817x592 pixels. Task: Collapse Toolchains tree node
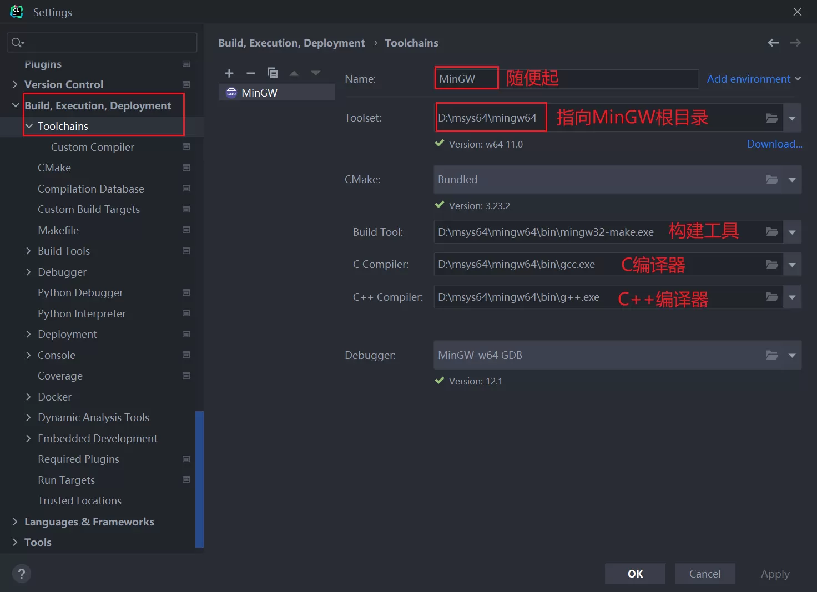[x=29, y=126]
